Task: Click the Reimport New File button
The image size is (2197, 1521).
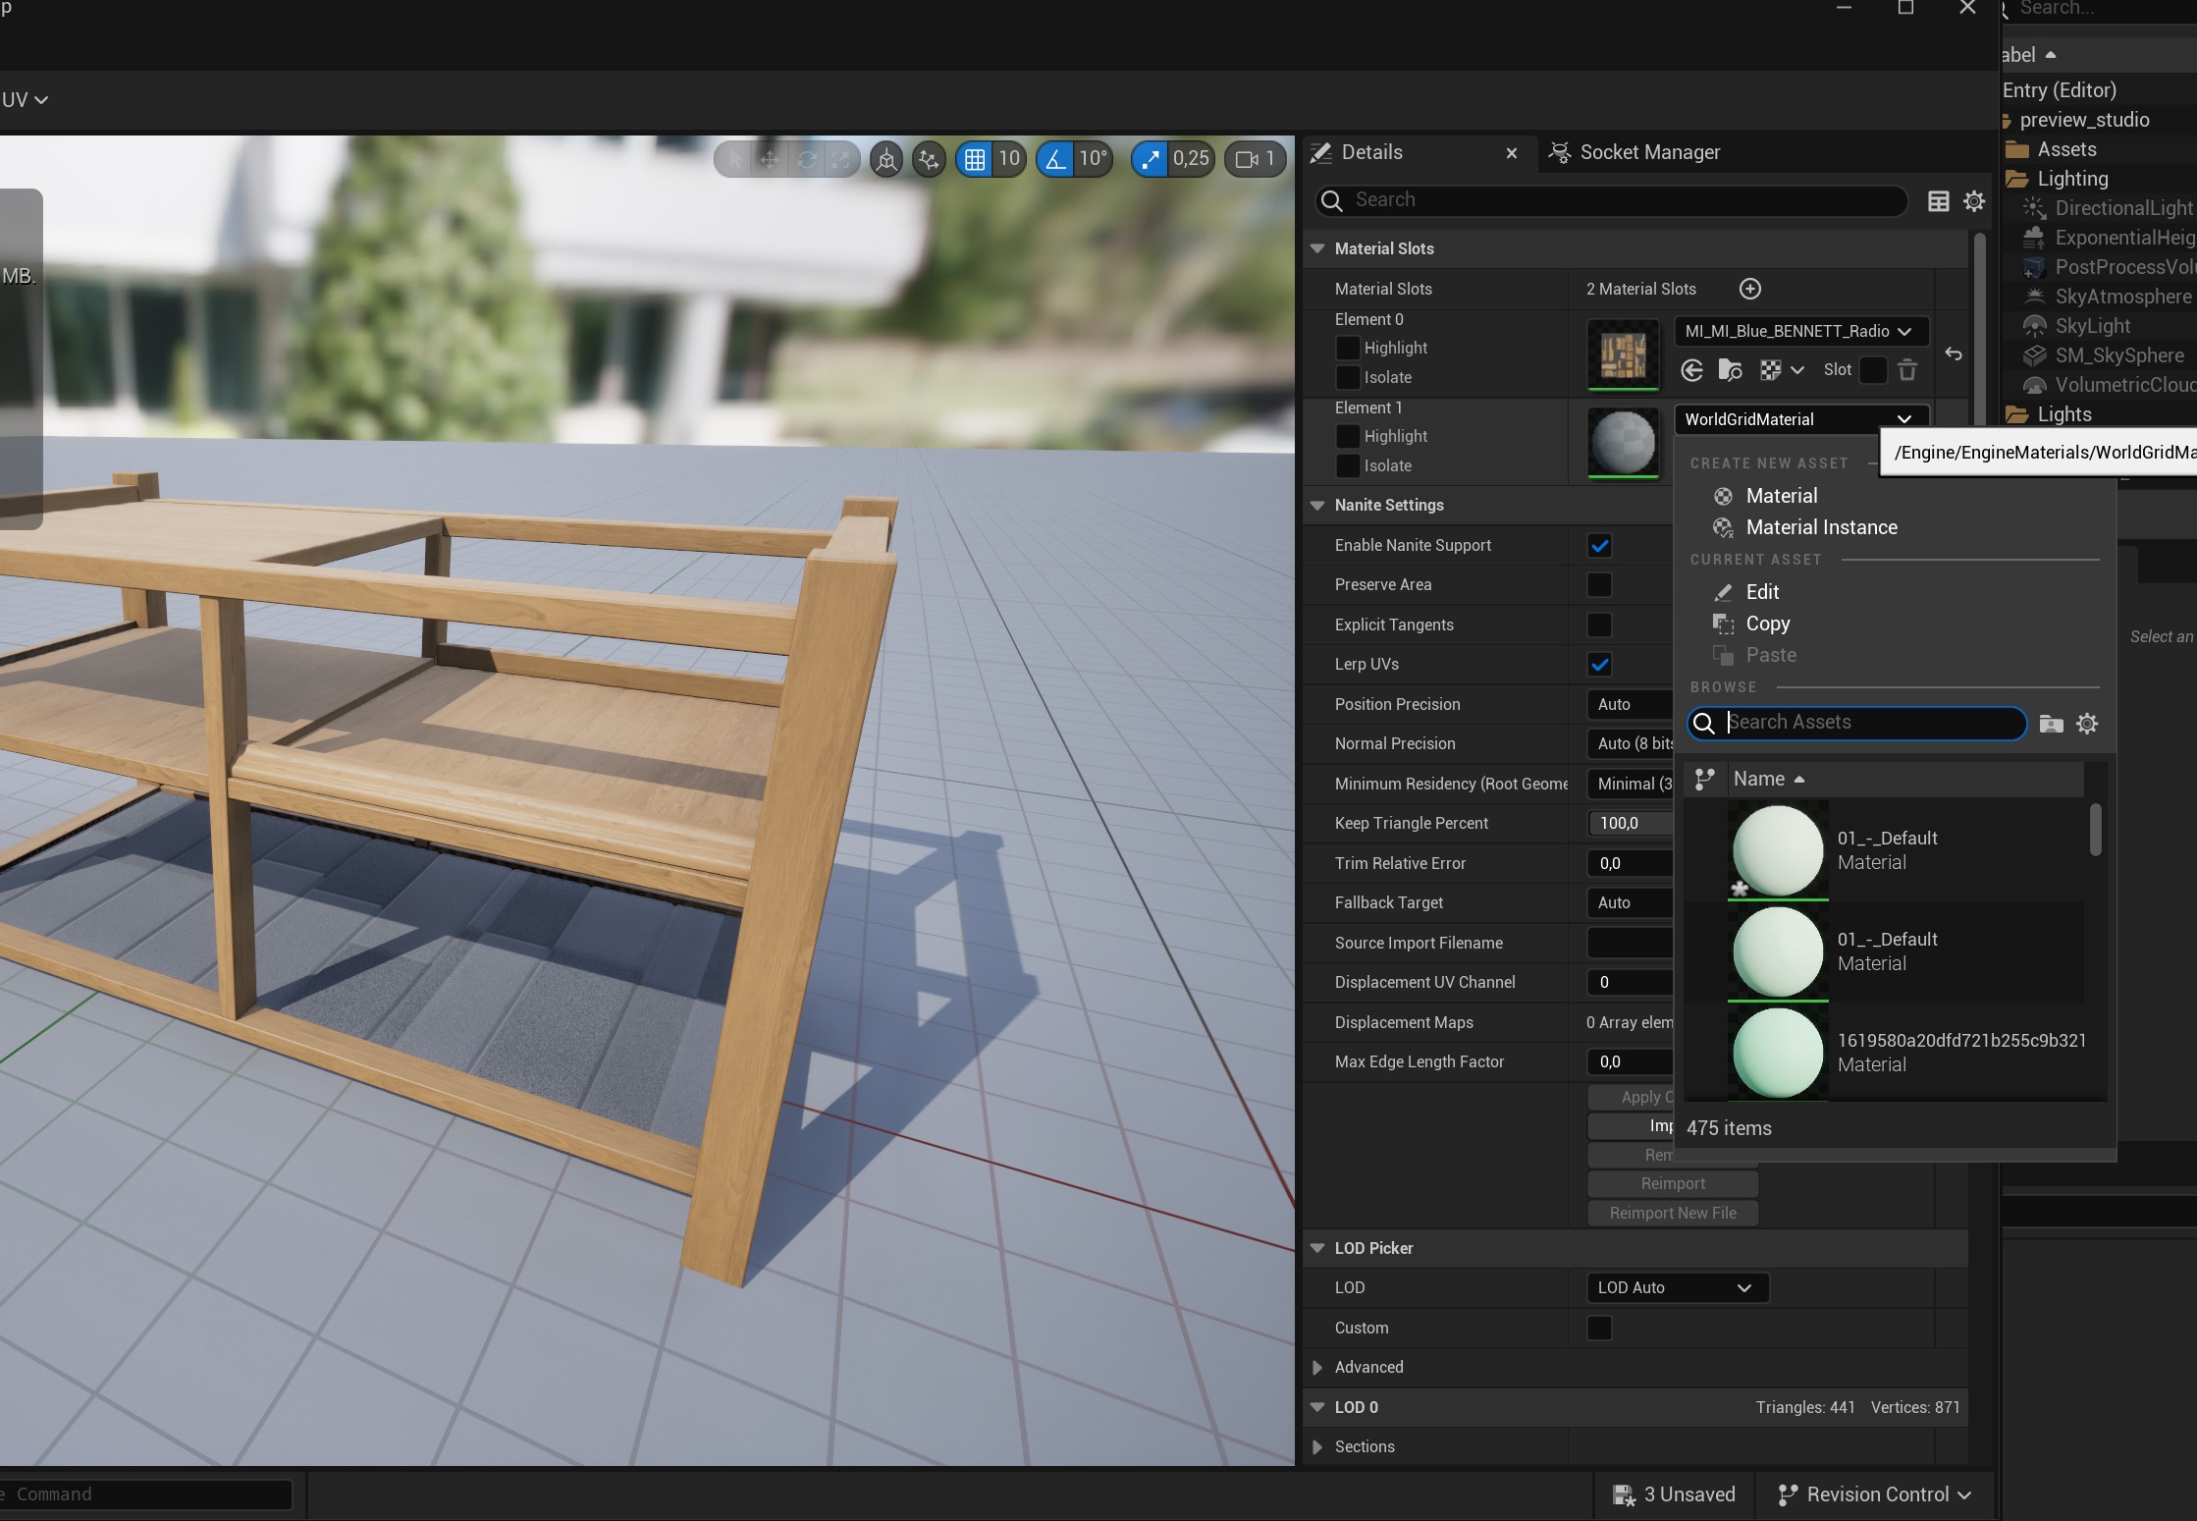Action: click(1673, 1213)
